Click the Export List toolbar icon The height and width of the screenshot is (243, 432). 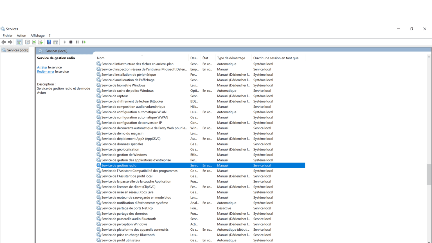[40, 42]
